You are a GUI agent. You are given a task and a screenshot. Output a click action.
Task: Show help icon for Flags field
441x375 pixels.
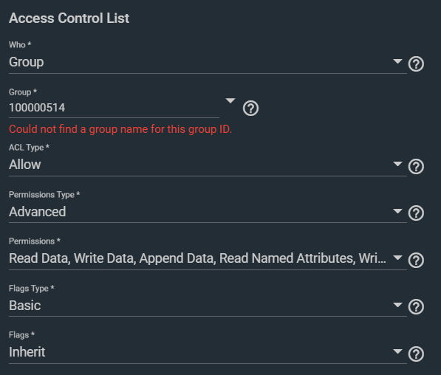click(x=416, y=354)
